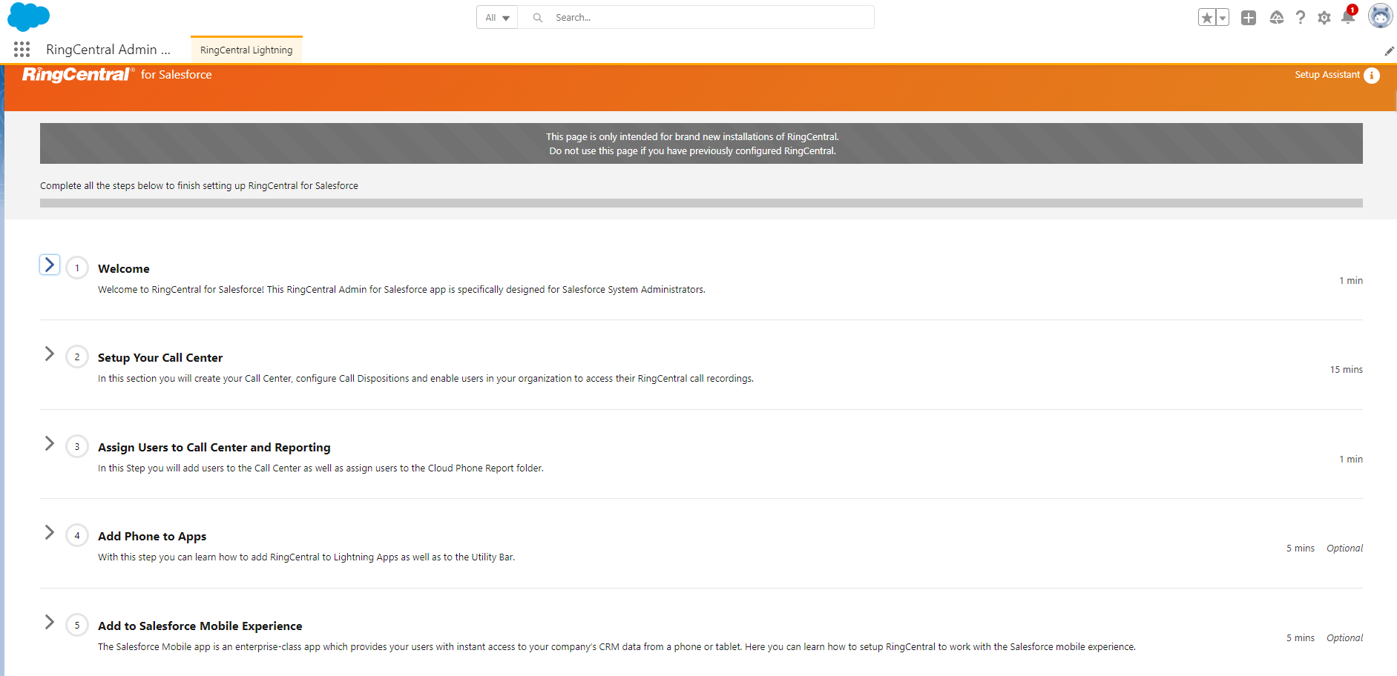Click the Trailhead guidance icon
The image size is (1397, 676).
coord(1276,18)
